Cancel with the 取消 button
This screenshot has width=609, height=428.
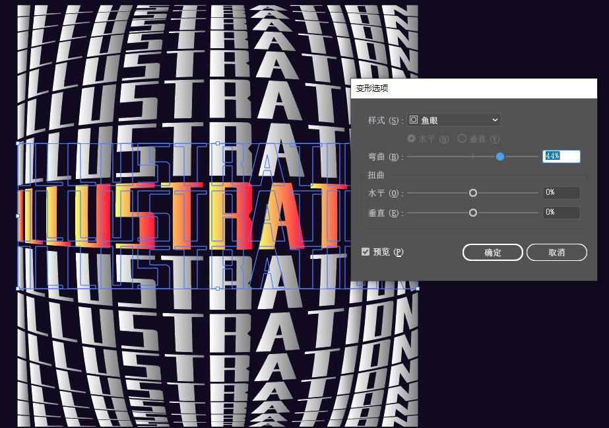[x=557, y=252]
